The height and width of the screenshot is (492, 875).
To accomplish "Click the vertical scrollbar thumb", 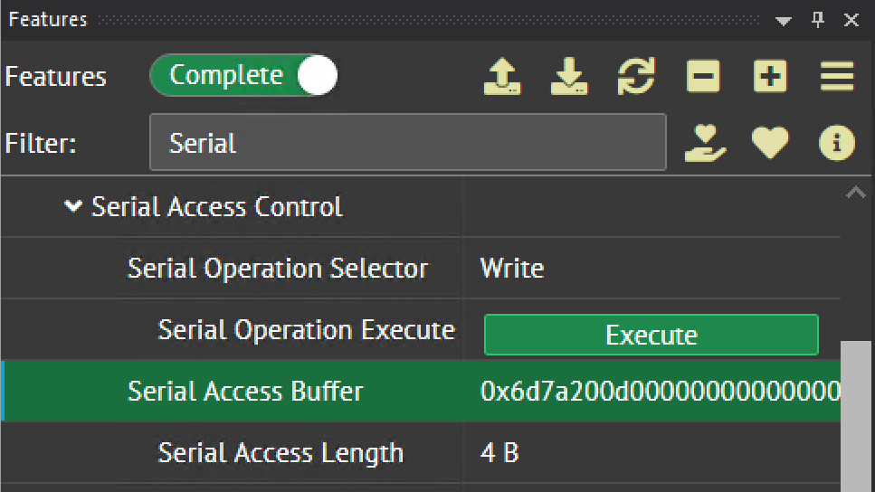I will click(x=857, y=416).
